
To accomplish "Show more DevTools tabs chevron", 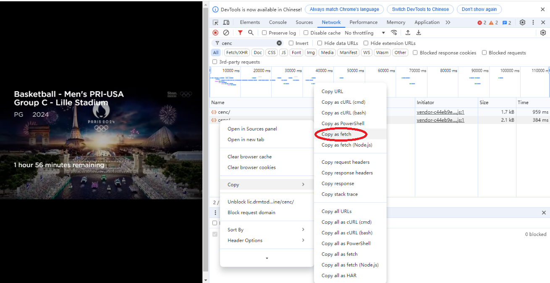I will click(x=448, y=22).
